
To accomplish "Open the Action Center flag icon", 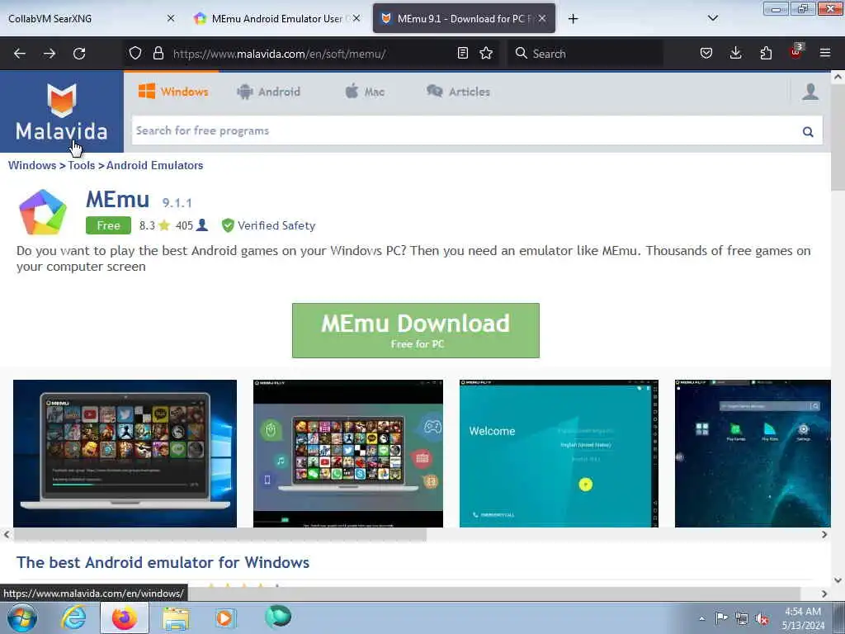I will pyautogui.click(x=721, y=617).
